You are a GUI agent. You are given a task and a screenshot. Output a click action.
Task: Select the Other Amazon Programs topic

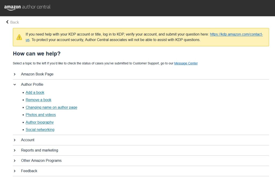click(x=41, y=160)
